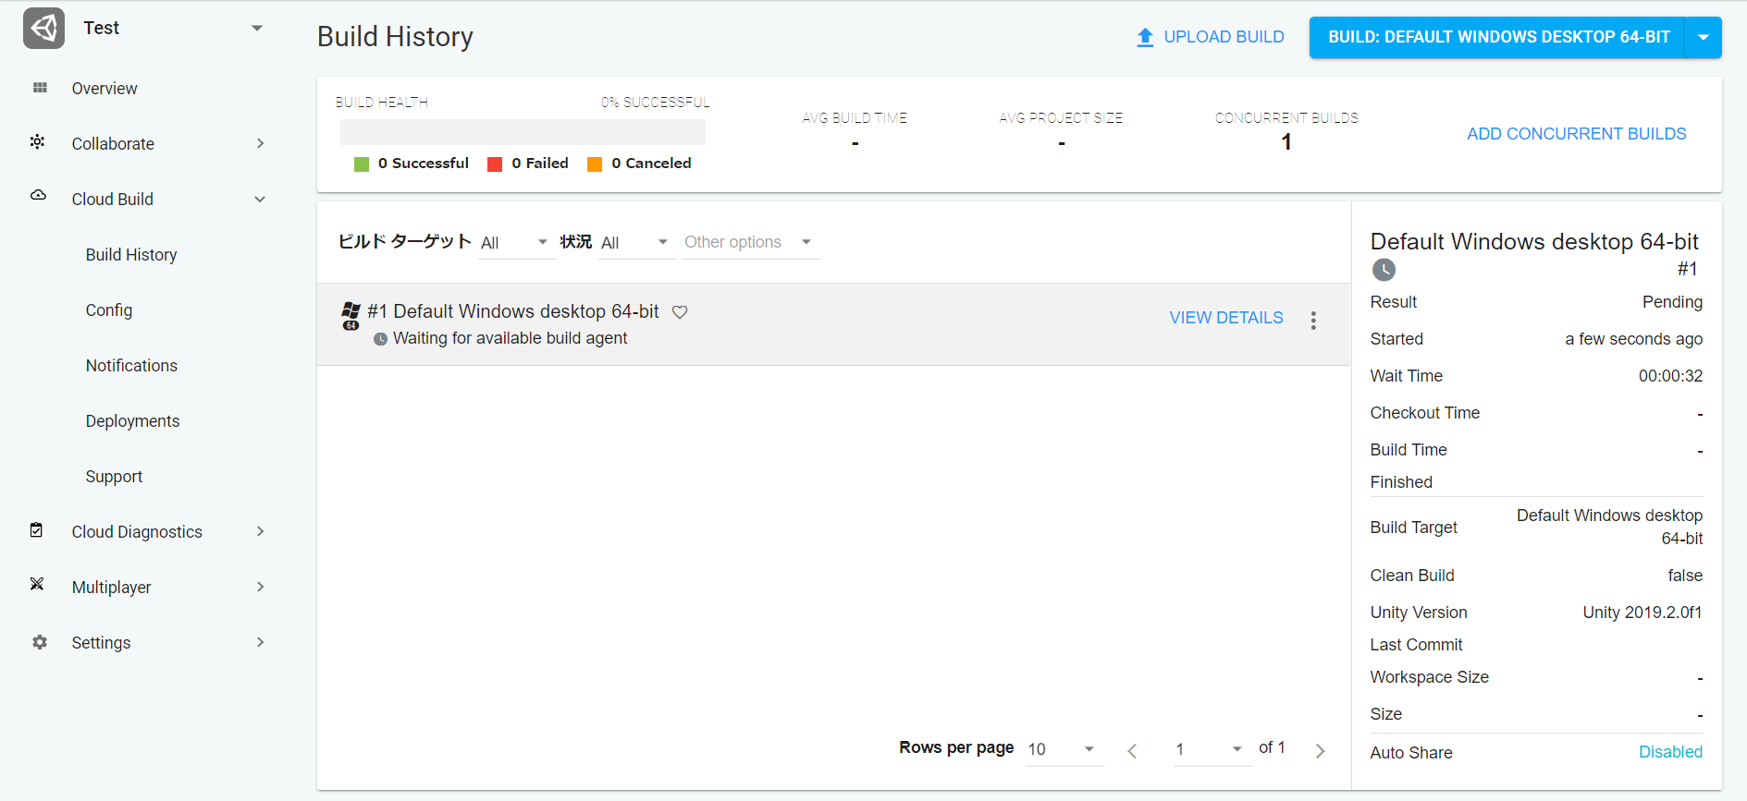This screenshot has width=1747, height=801.
Task: Open the build button's dropdown arrow
Action: point(1704,37)
